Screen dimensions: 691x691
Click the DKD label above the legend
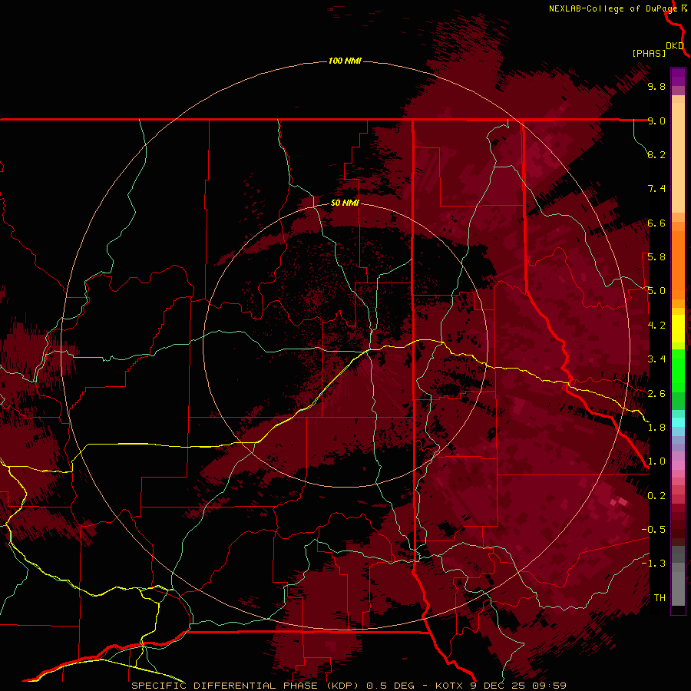(675, 46)
